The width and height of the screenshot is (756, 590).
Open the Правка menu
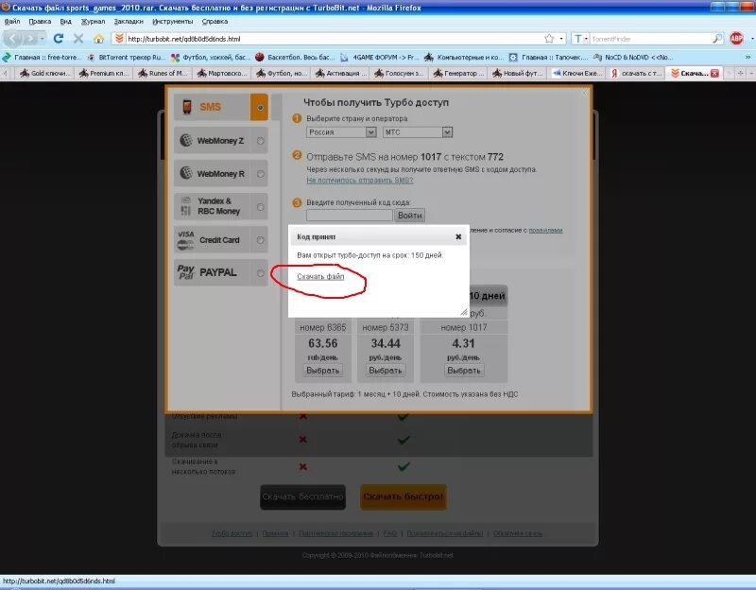(x=40, y=21)
